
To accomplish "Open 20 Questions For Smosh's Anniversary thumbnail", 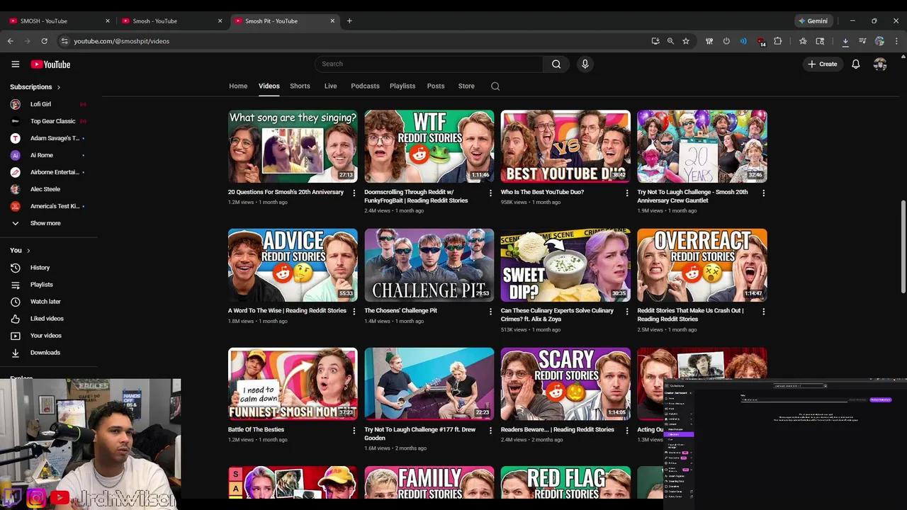I will point(293,147).
